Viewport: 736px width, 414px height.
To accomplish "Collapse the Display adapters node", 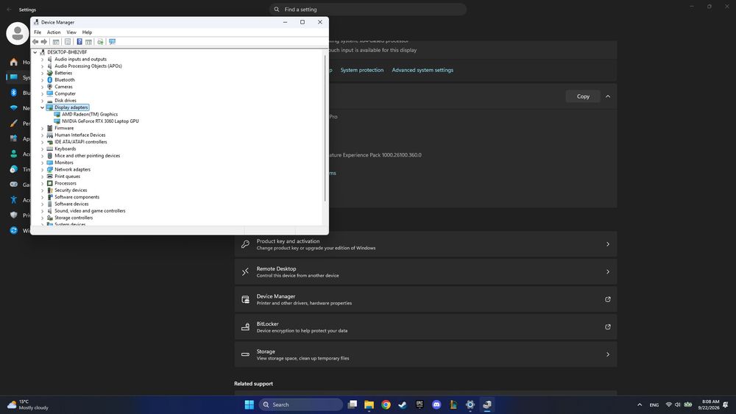I will pos(42,107).
